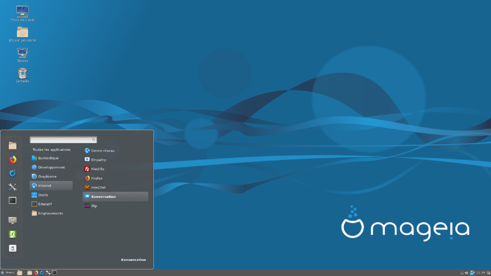491x276 pixels.
Task: Click the menu search input field
Action: [63, 140]
